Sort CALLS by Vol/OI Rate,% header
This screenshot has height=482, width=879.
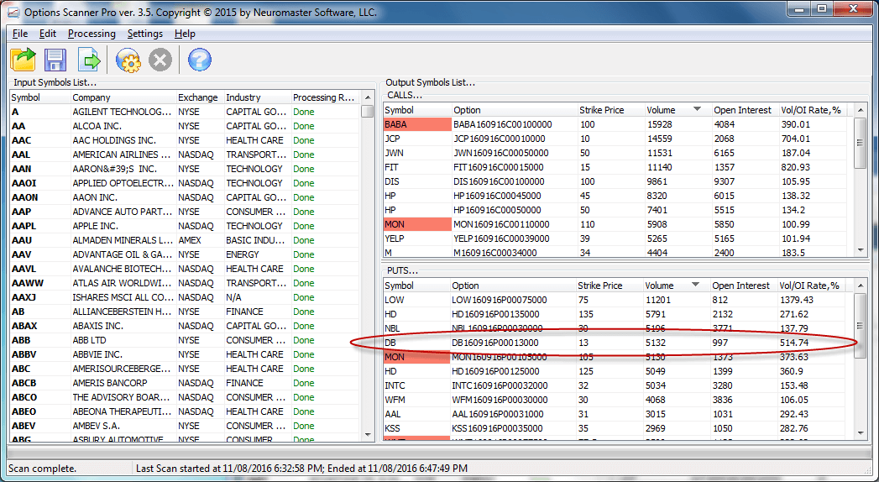[x=812, y=110]
